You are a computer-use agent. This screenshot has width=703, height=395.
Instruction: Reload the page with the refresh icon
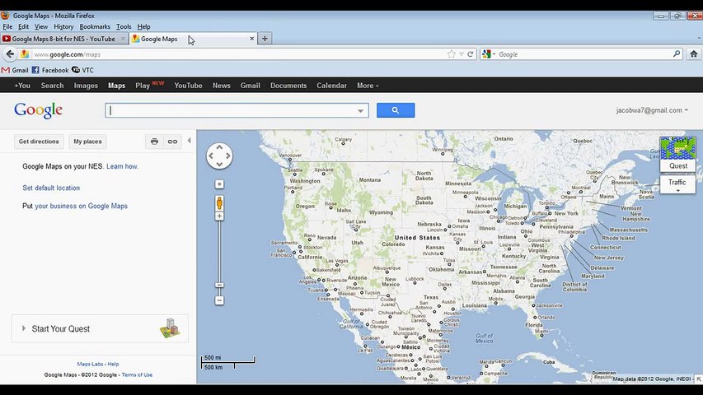click(x=471, y=54)
